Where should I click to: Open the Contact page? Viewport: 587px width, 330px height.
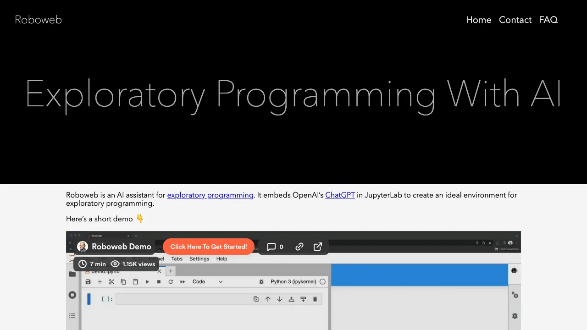point(515,20)
